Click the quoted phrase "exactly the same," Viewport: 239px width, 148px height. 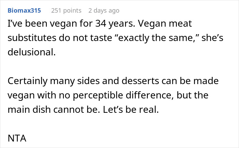156,38
